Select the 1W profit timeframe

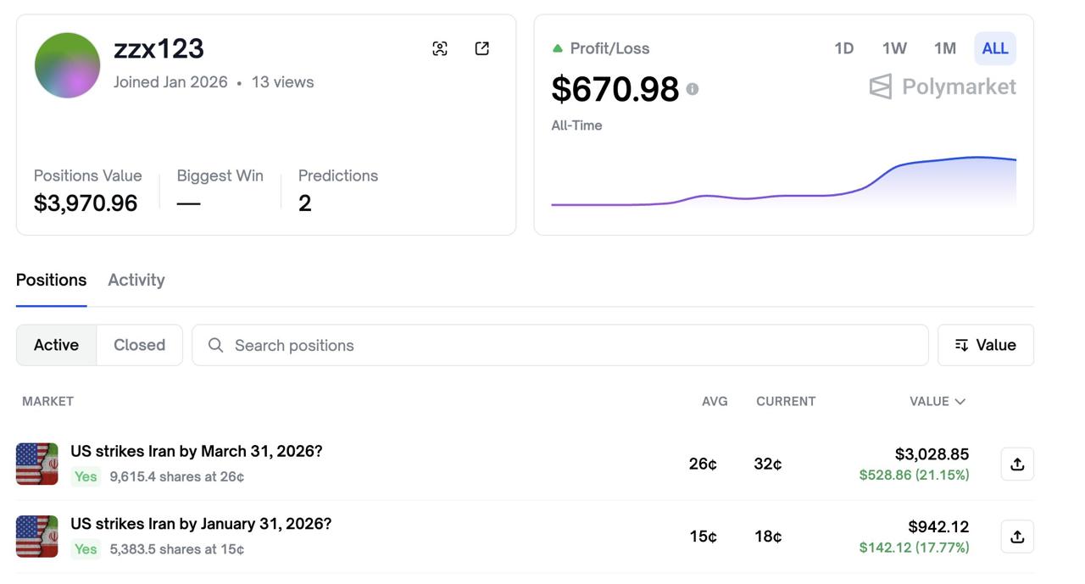pos(894,48)
